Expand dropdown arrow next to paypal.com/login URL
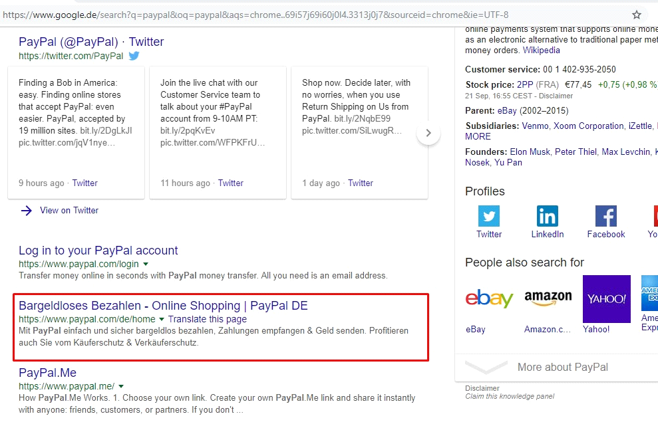This screenshot has height=426, width=658. coord(146,265)
